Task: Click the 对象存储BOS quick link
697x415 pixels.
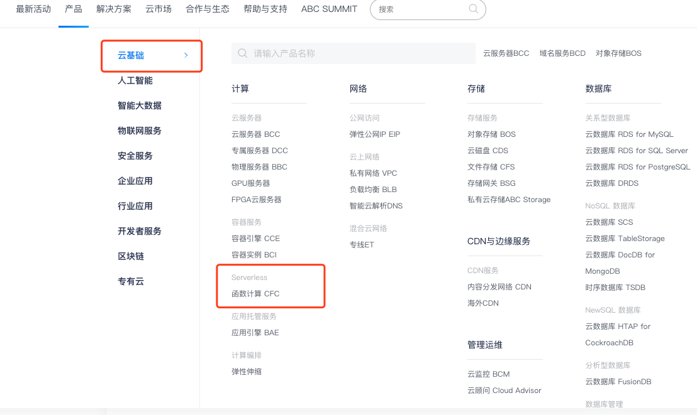Action: pyautogui.click(x=618, y=53)
